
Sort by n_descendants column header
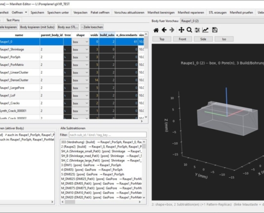pyautogui.click(x=126, y=35)
